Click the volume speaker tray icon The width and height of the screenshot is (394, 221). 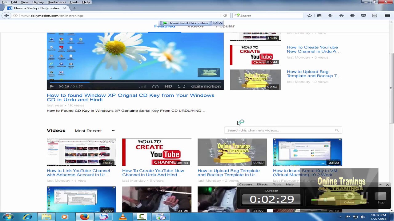click(363, 217)
